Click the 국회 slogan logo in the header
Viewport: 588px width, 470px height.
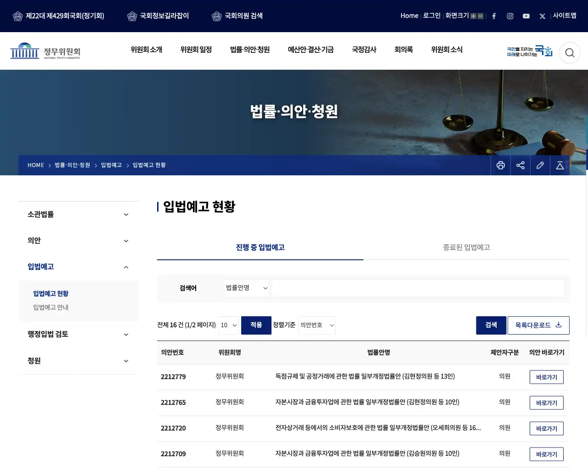click(530, 51)
